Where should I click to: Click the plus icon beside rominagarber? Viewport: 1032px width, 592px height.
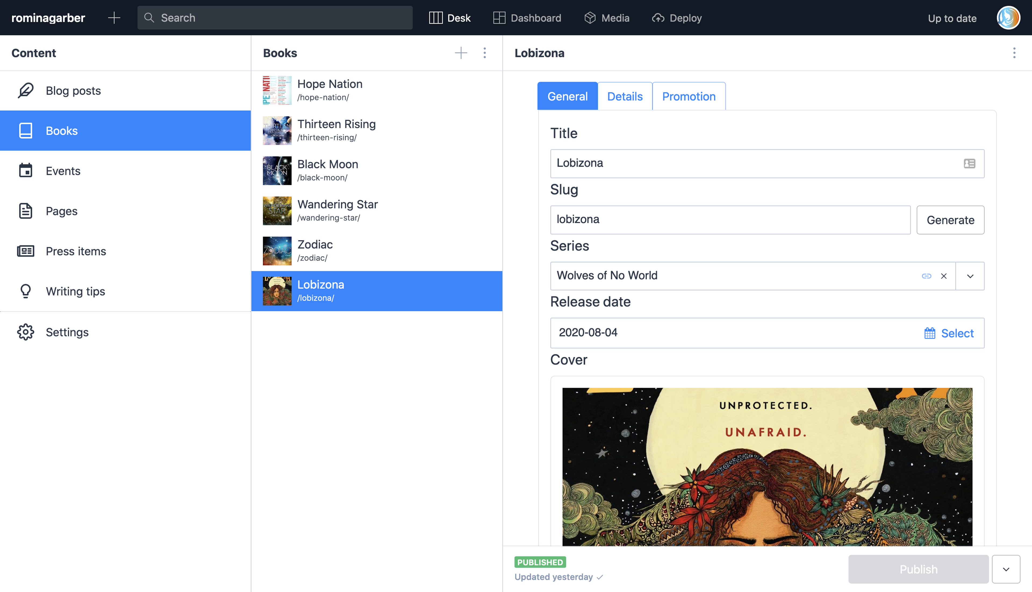(x=114, y=18)
